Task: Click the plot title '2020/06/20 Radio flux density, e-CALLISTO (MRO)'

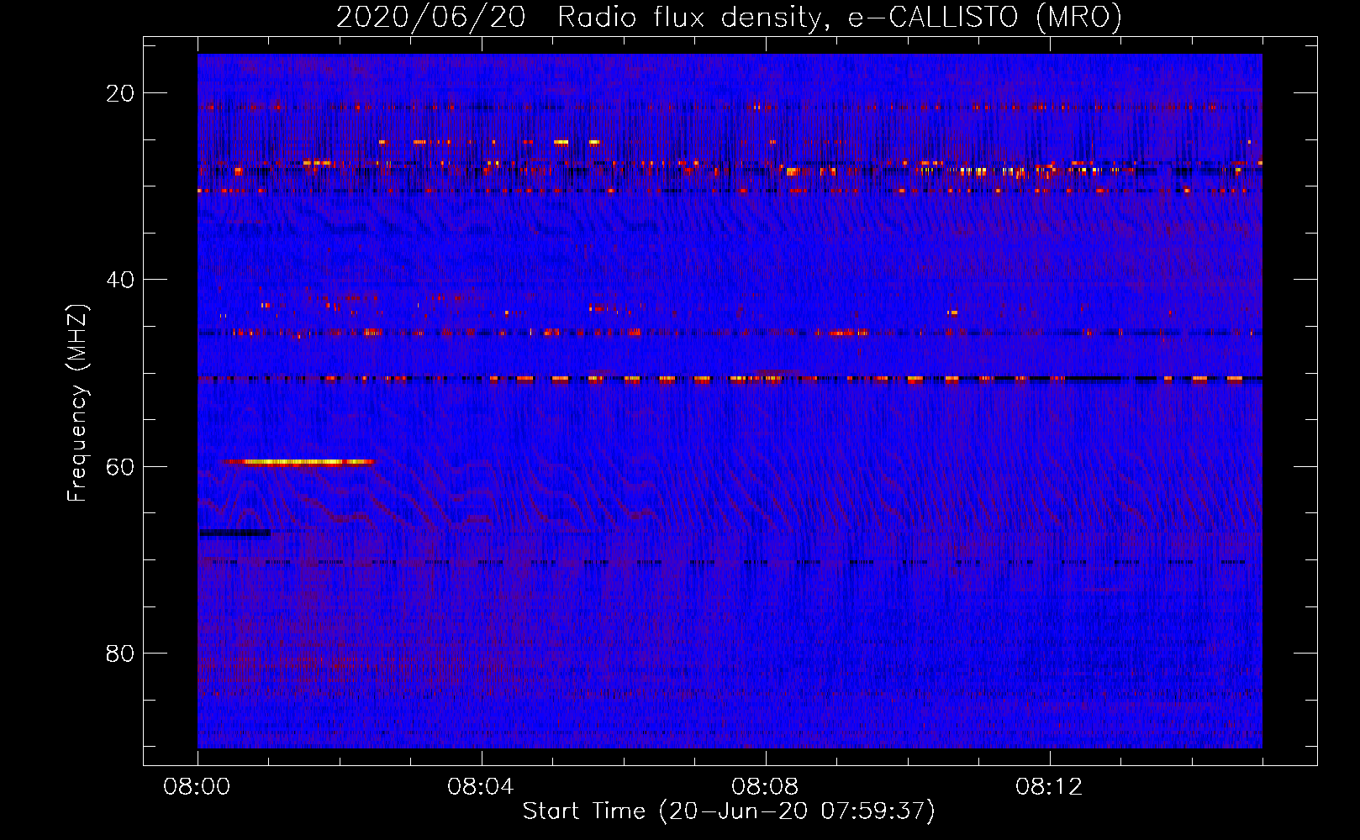Action: click(x=729, y=17)
